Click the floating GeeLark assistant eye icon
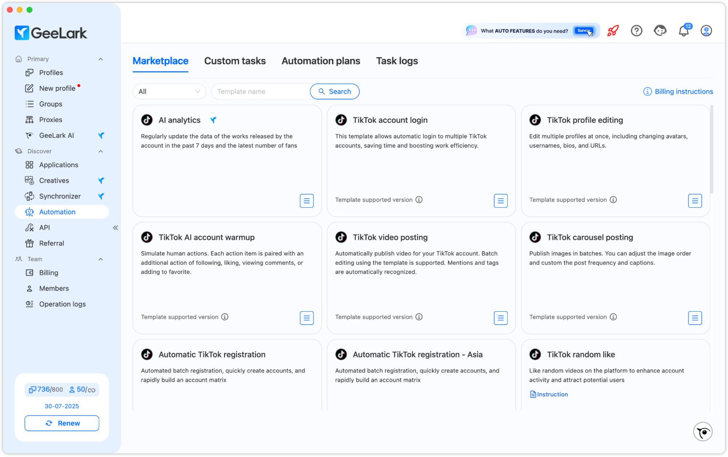Viewport: 728px width, 457px height. 703,432
